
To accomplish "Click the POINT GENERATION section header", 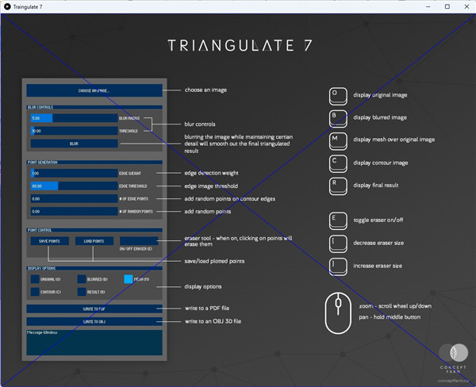I will tap(94, 163).
